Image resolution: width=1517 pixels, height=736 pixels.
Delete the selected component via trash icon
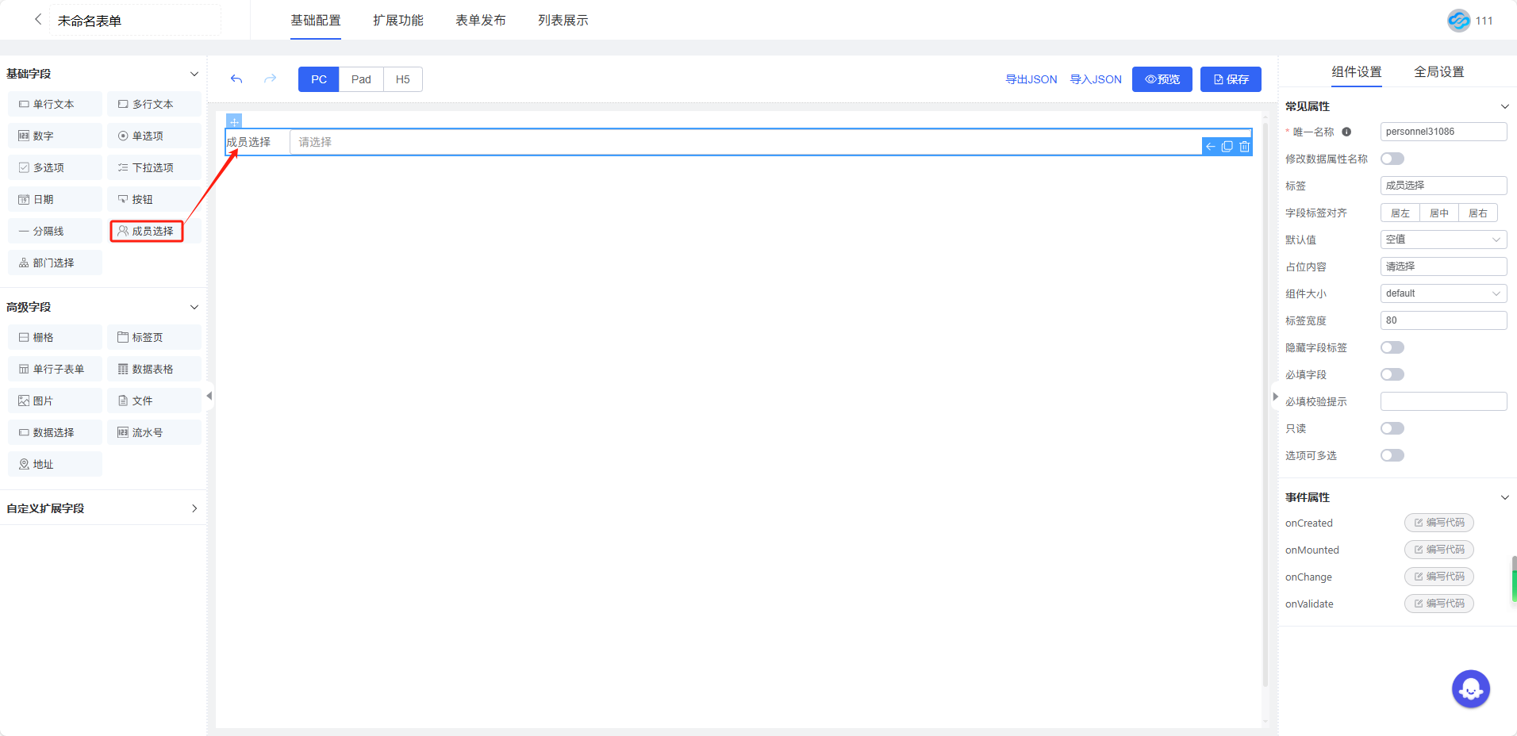click(1244, 147)
